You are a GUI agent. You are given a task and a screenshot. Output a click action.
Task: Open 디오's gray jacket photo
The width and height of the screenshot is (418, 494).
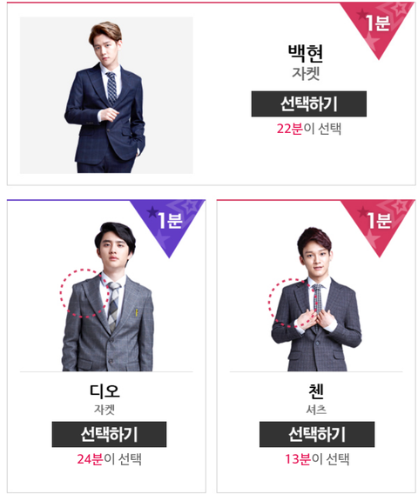107,297
